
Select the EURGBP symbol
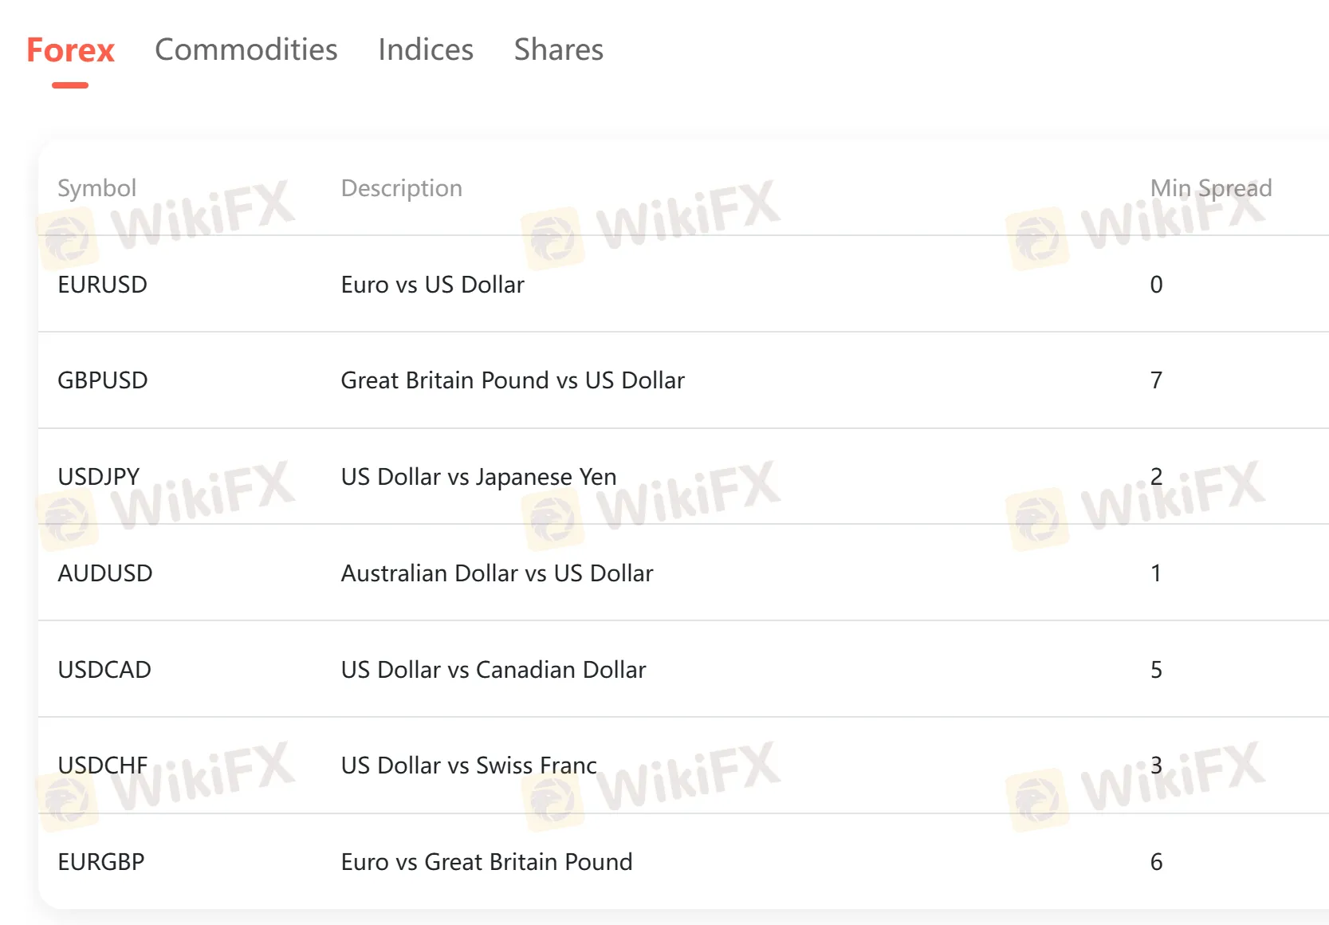100,862
